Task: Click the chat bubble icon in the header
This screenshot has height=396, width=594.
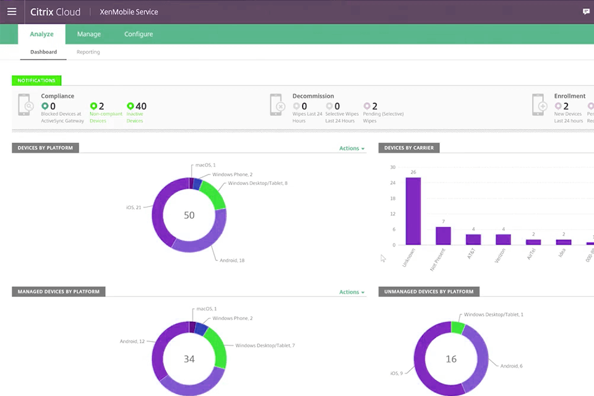Action: (586, 11)
